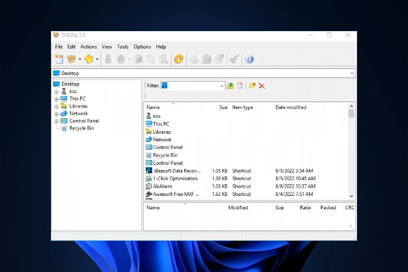Click the 1.62 KB size cell
Viewport: 408px width, 272px height.
pyautogui.click(x=220, y=194)
